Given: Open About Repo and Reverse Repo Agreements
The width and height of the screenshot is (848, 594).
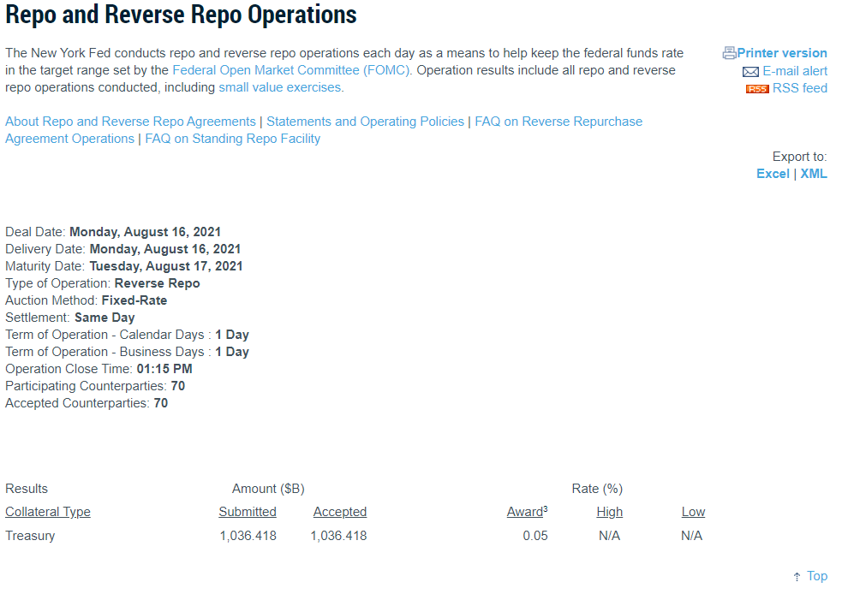Looking at the screenshot, I should (130, 122).
